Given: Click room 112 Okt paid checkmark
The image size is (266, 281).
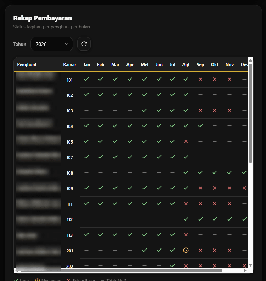Looking at the screenshot, I should tap(215, 219).
